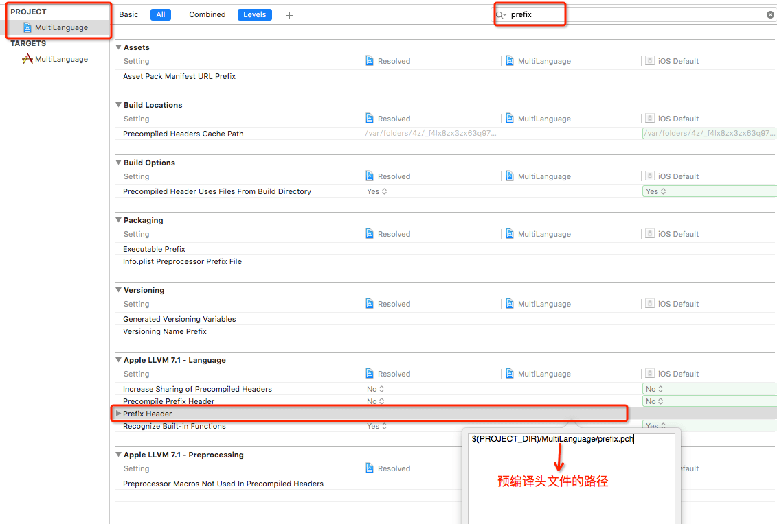Select MultiLanguage target app icon

click(x=27, y=59)
